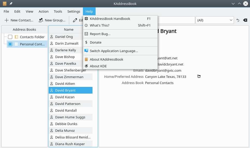Click the info icon for What's This
This screenshot has height=148, width=250.
86,25
